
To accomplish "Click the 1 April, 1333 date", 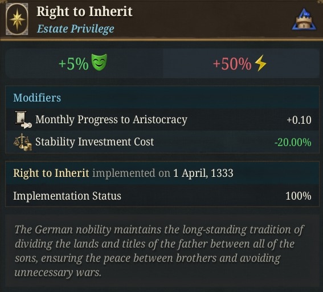I will (203, 173).
